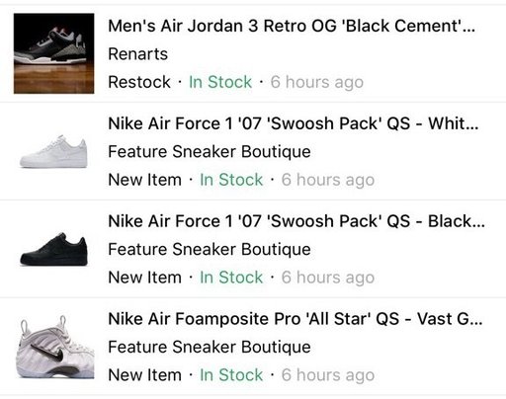
Task: Click In Stock status for Air Jordan 3
Action: pyautogui.click(x=220, y=82)
